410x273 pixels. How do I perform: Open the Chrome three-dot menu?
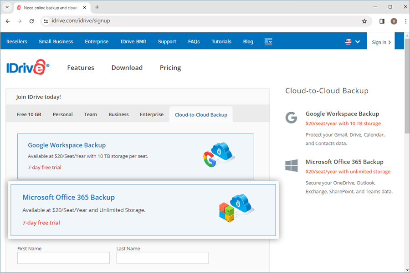point(405,21)
